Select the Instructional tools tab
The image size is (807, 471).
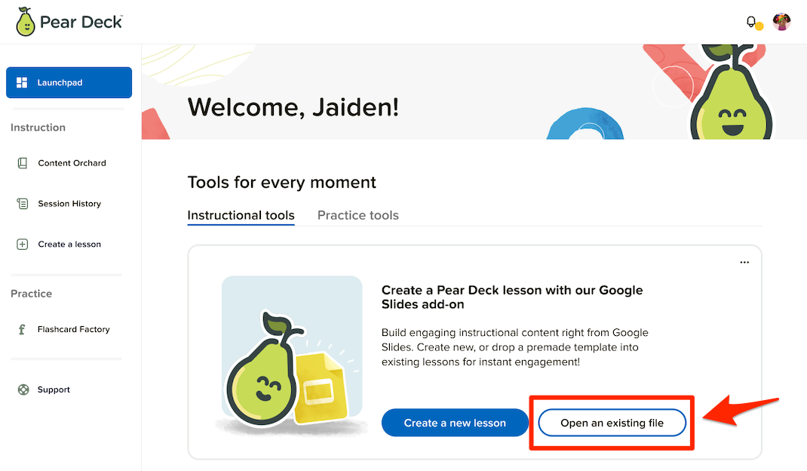click(241, 215)
